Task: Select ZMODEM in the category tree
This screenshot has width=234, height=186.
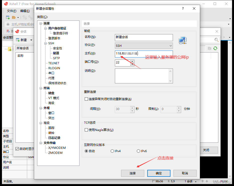Action: coord(55,153)
